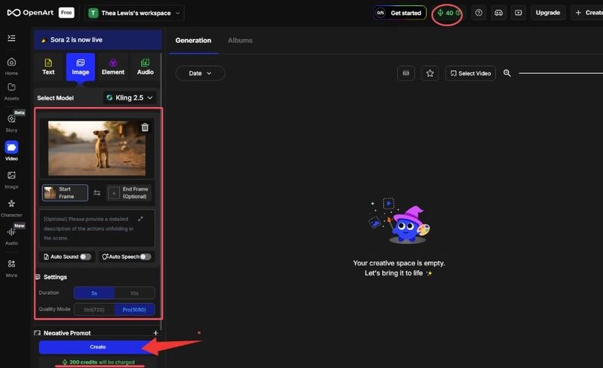The image size is (603, 368).
Task: Click the favorites star filter icon
Action: (430, 73)
